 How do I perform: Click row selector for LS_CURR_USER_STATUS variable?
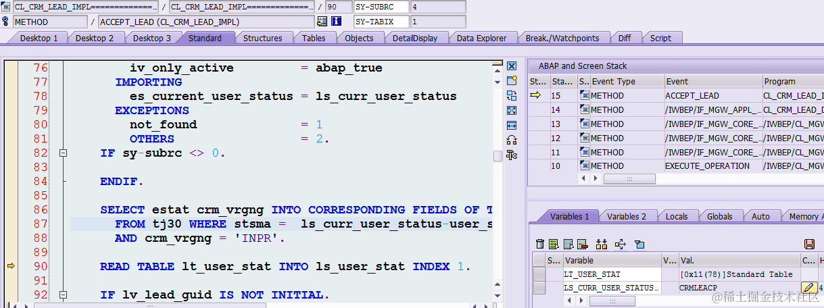point(539,288)
